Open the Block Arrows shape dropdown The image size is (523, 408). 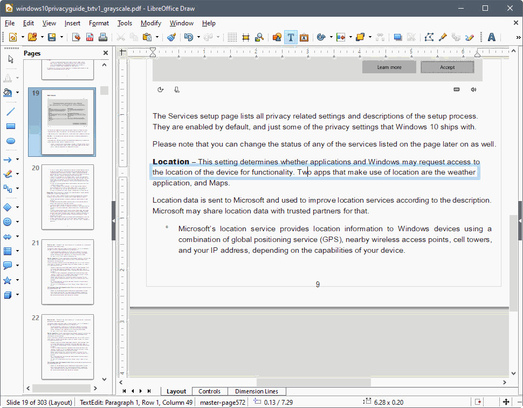pos(17,236)
